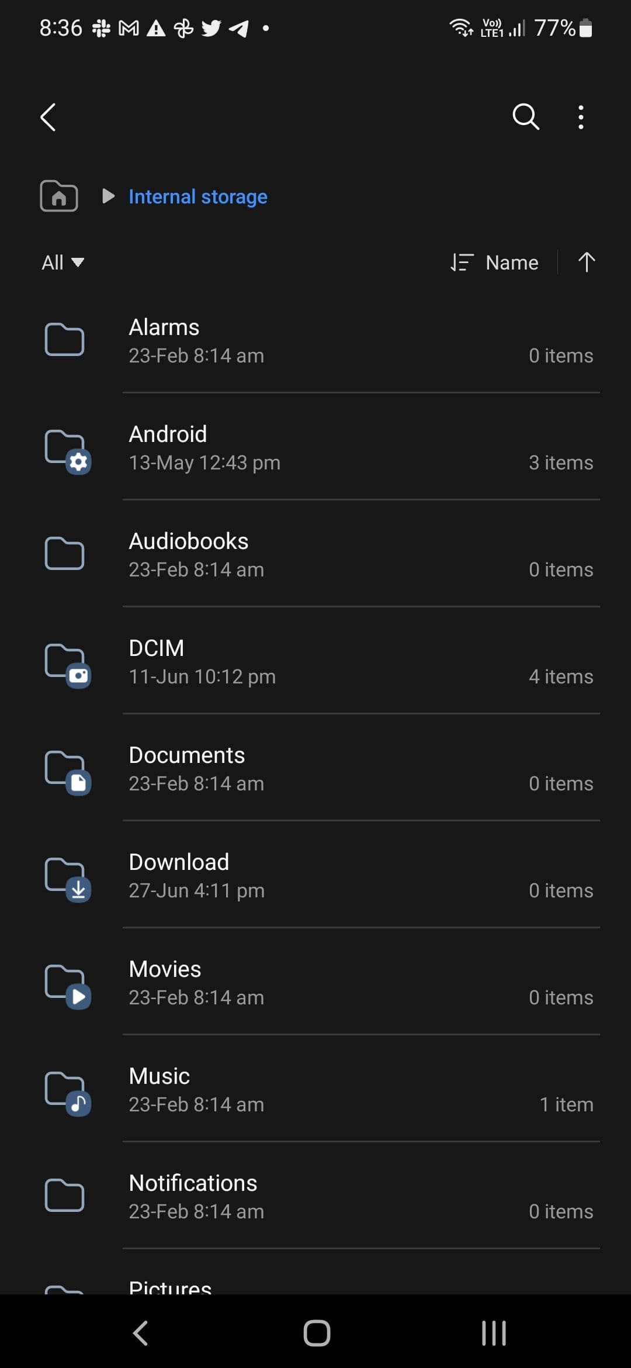Viewport: 631px width, 1368px height.
Task: Expand the All filter dropdown
Action: point(63,262)
